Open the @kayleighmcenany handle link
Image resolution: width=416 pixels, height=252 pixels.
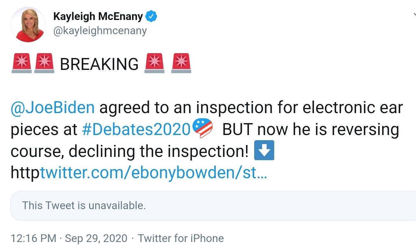[99, 31]
